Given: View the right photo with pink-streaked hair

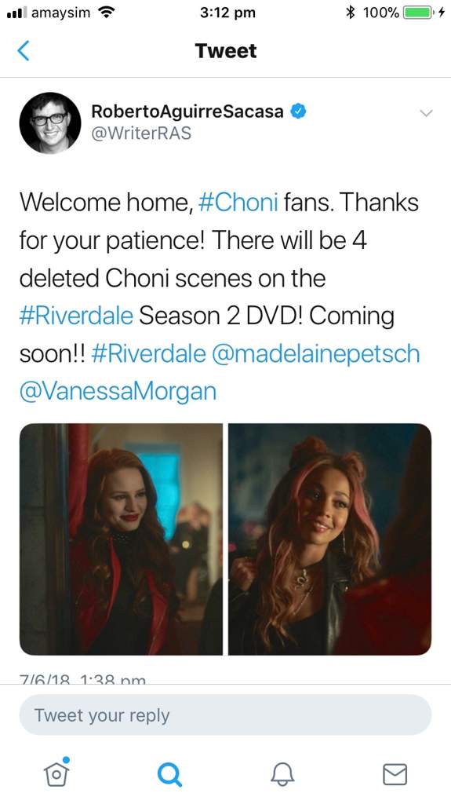Looking at the screenshot, I should pos(329,539).
